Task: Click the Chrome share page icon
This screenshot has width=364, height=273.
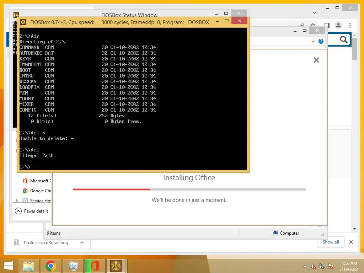Action: click(301, 25)
